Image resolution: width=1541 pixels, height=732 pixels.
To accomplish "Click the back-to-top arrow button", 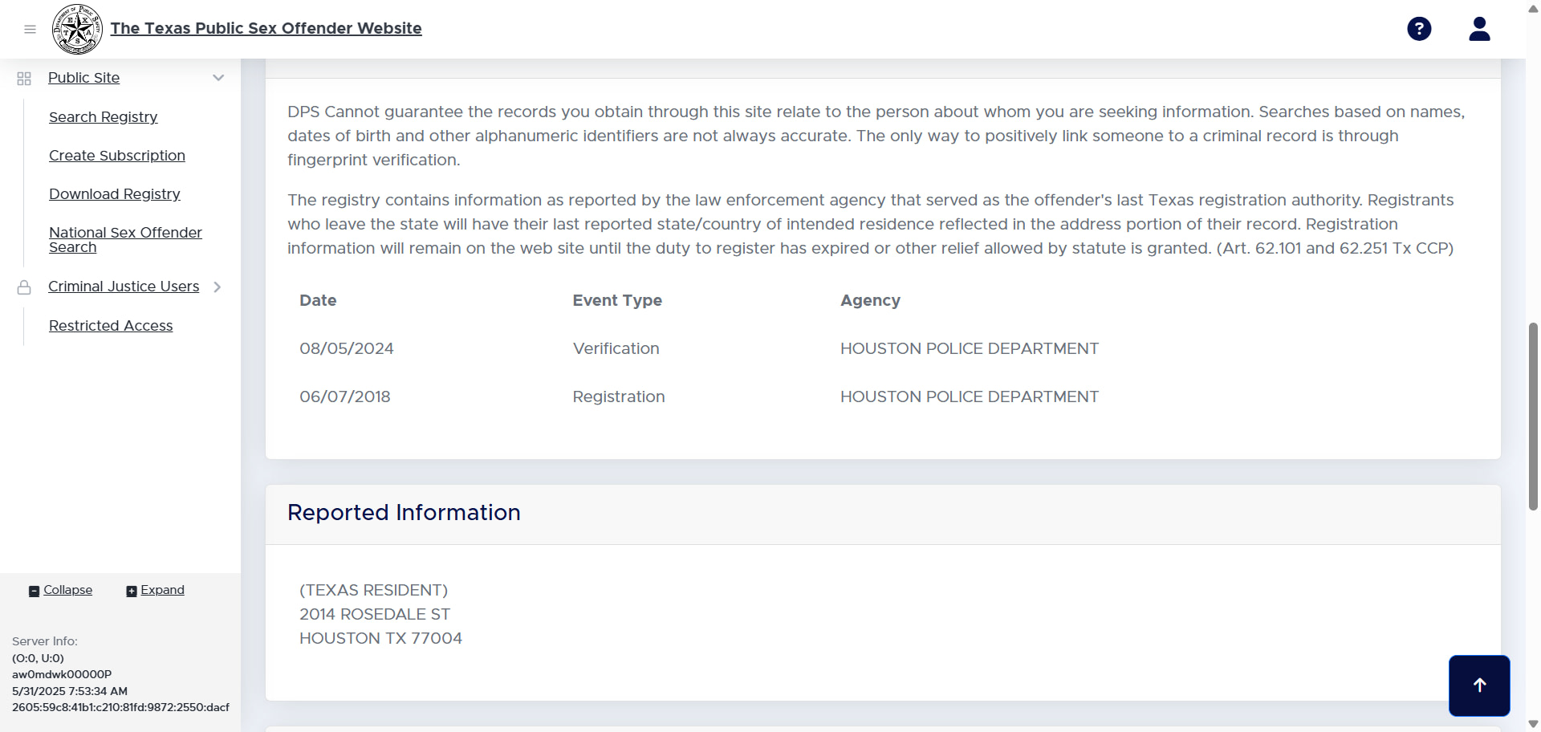I will pos(1479,685).
